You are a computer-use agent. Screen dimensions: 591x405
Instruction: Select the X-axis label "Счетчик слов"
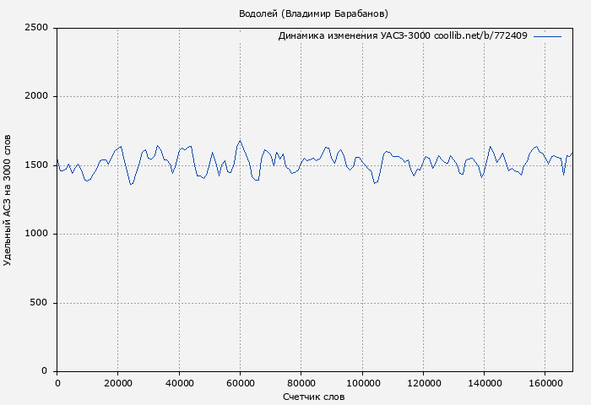(314, 396)
